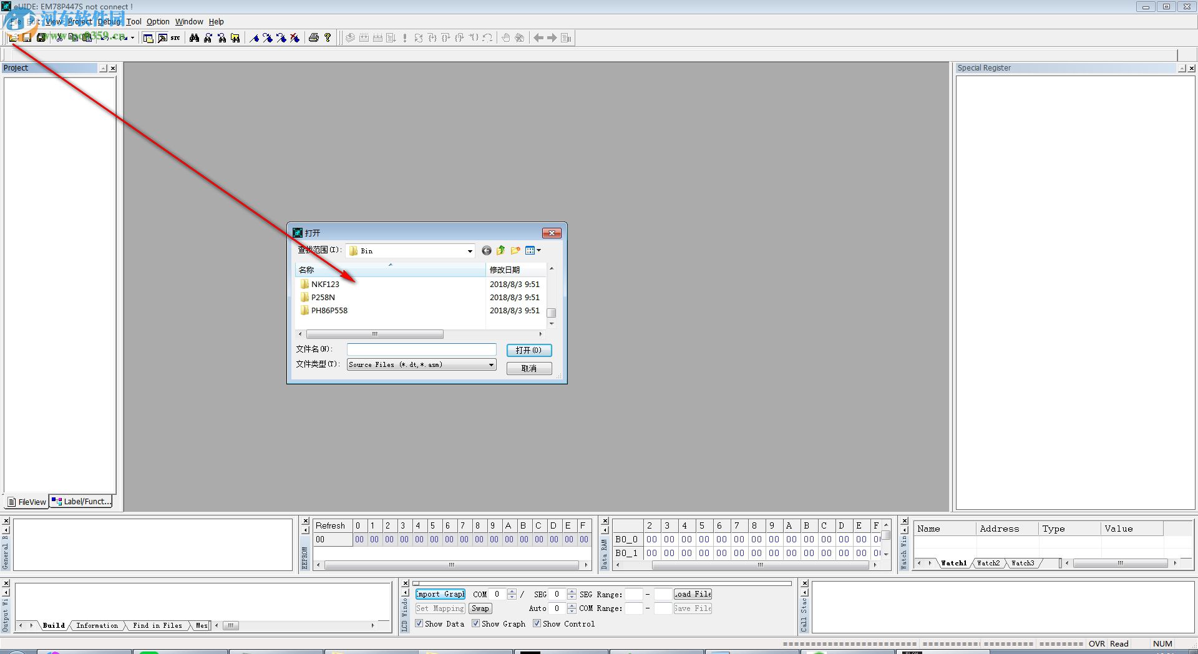Click the Go back icon in Open dialog
This screenshot has height=654, width=1198.
click(487, 251)
